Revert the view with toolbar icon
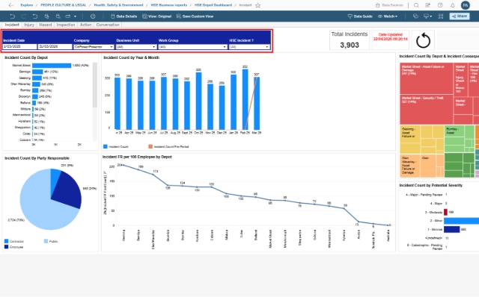The height and width of the screenshot is (297, 479). pyautogui.click(x=35, y=16)
